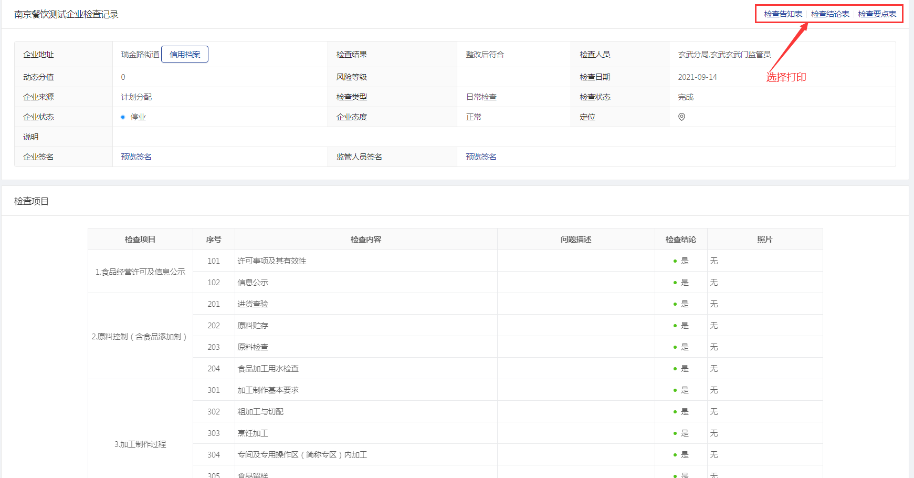Viewport: 914px width, 478px height.
Task: Preview the signature for 企业签名
Action: [x=136, y=157]
